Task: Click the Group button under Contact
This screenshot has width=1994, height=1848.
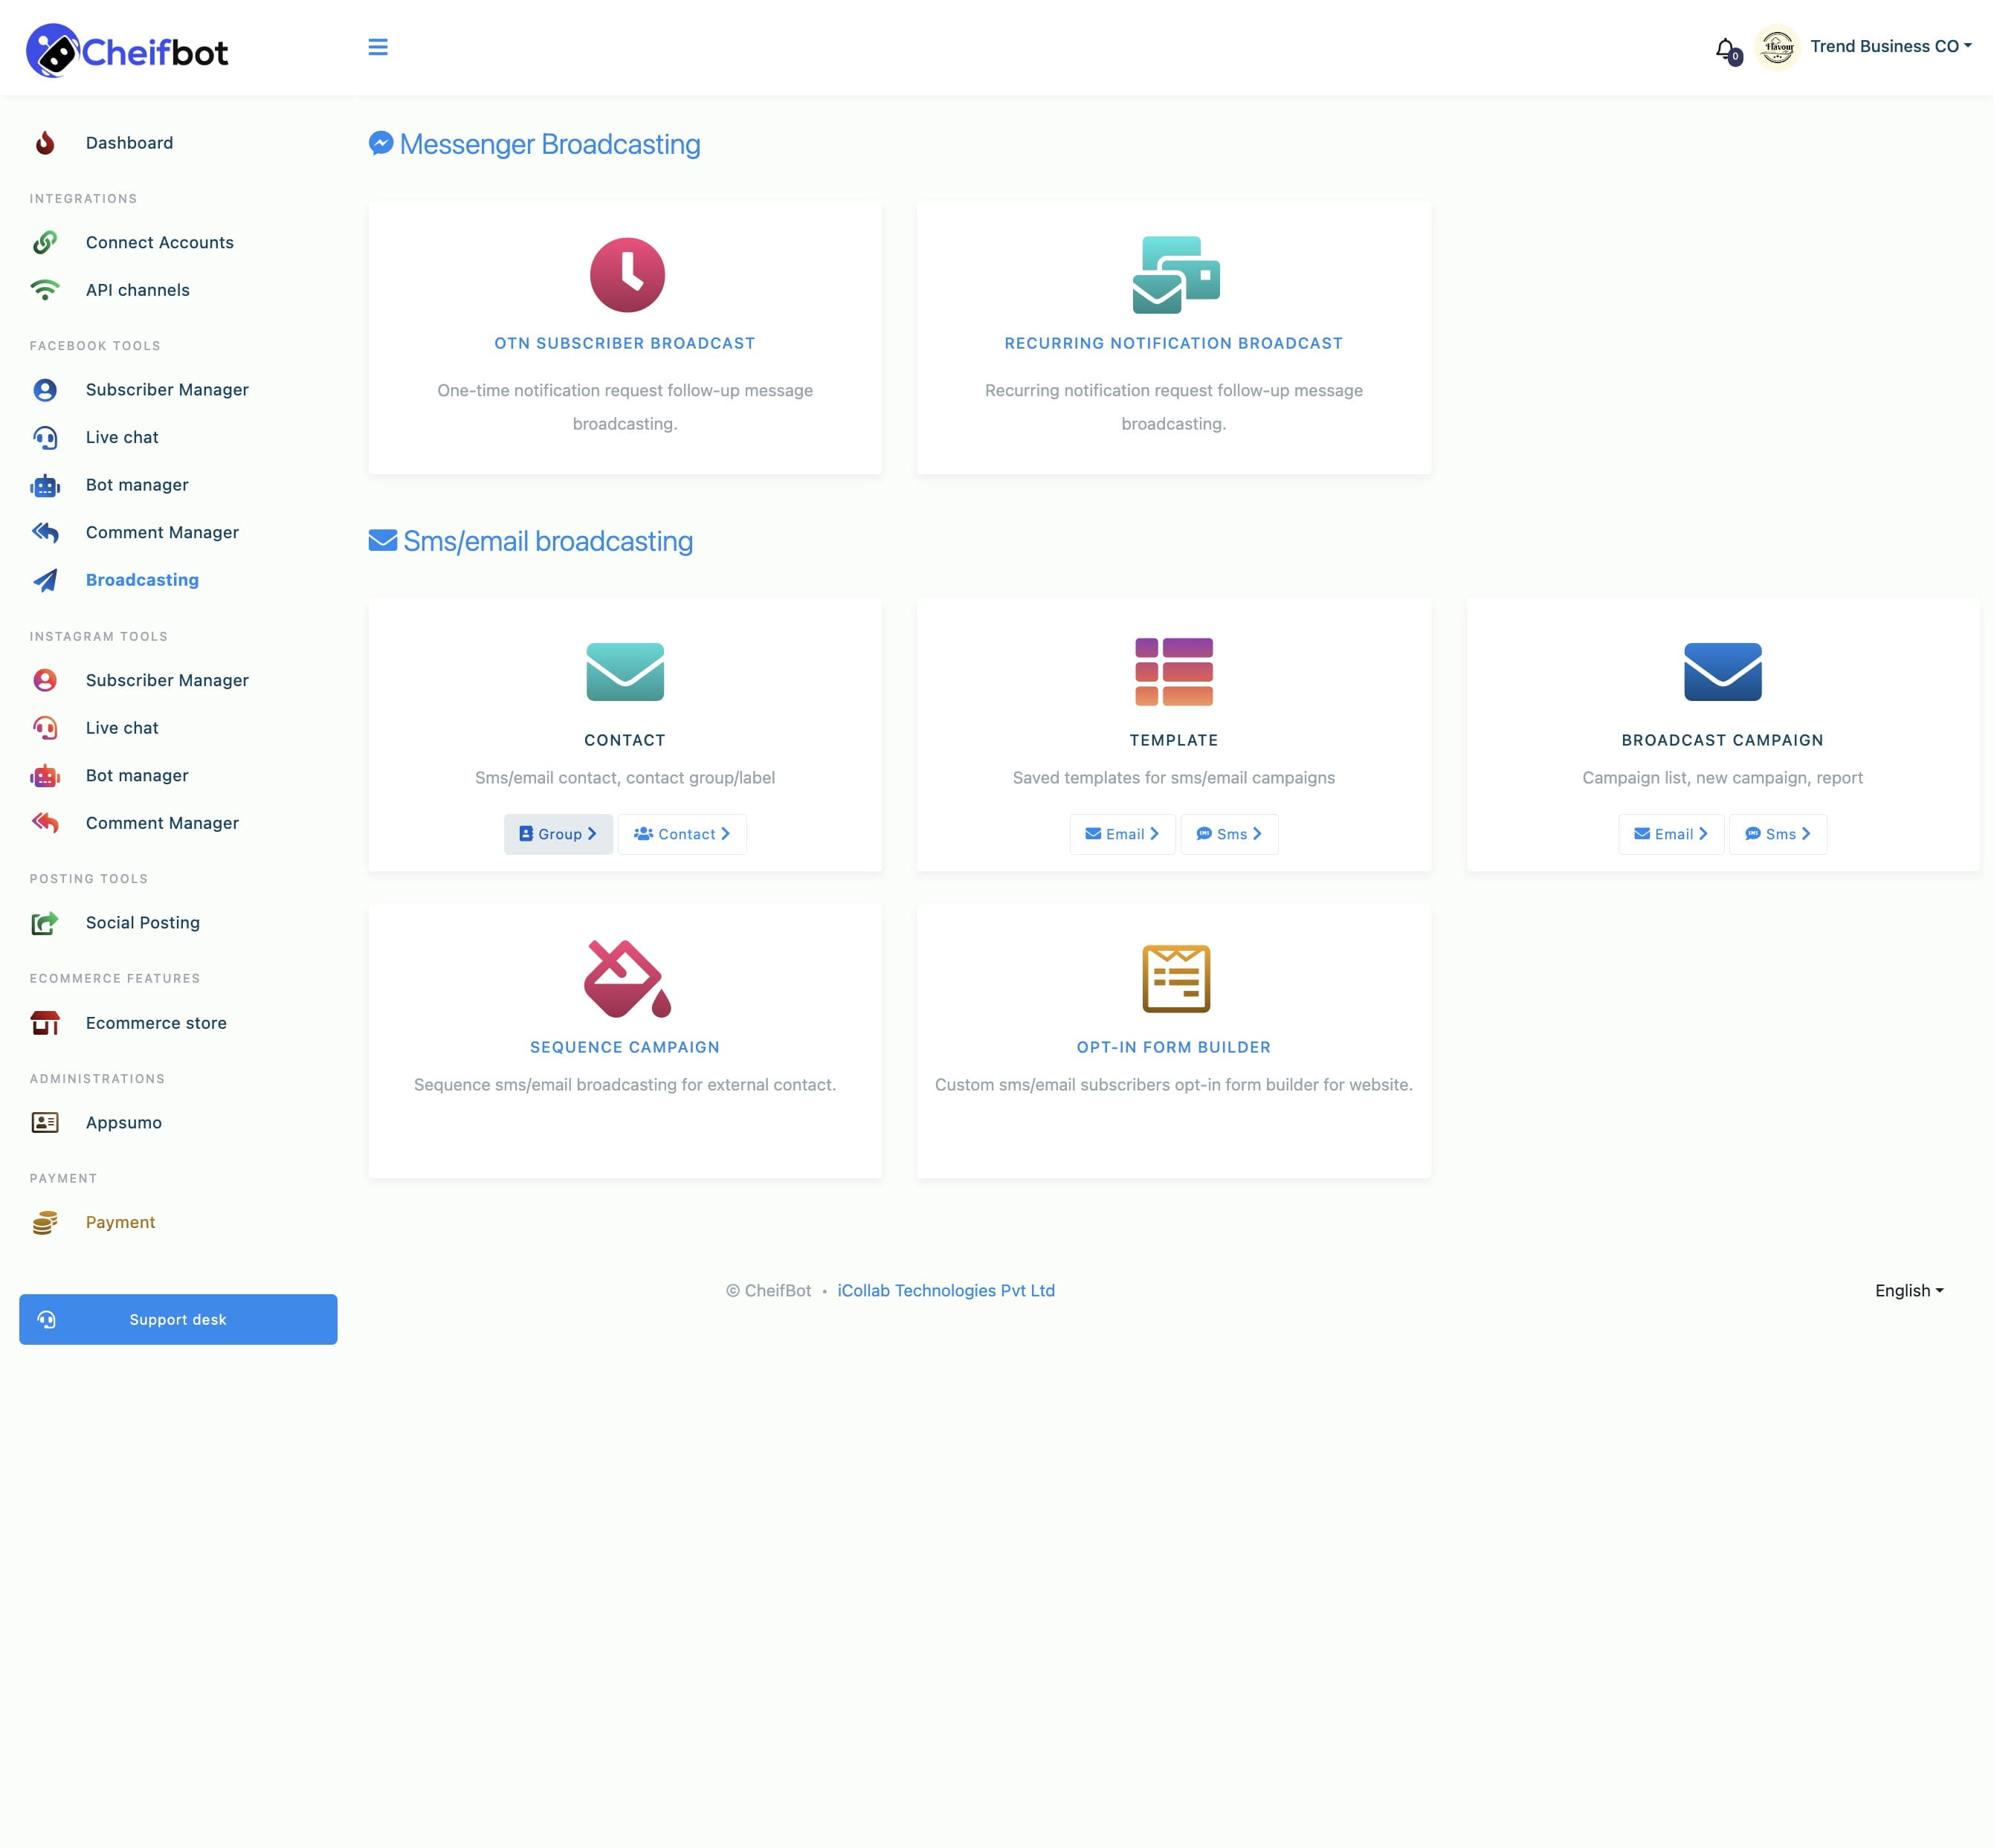Action: (556, 834)
